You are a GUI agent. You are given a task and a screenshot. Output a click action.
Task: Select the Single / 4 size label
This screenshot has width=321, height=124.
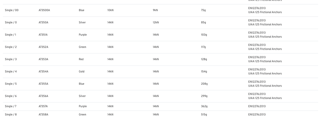click(x=11, y=71)
